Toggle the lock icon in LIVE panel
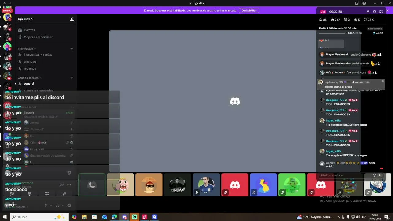The image size is (393, 221). pos(368,12)
